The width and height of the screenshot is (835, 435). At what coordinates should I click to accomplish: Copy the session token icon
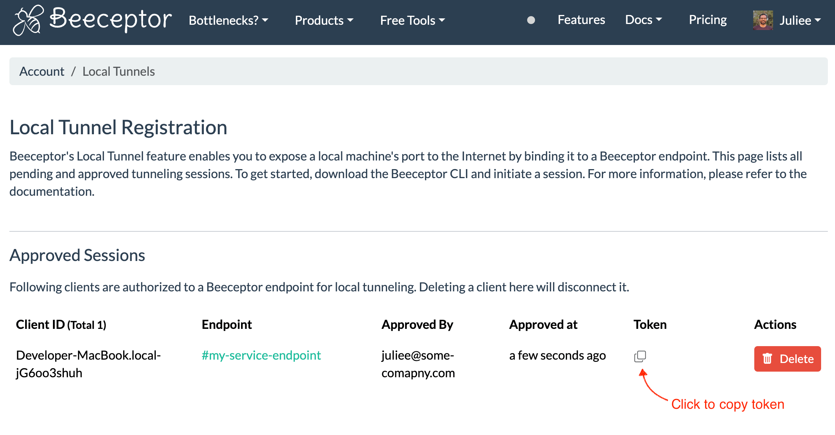coord(640,356)
